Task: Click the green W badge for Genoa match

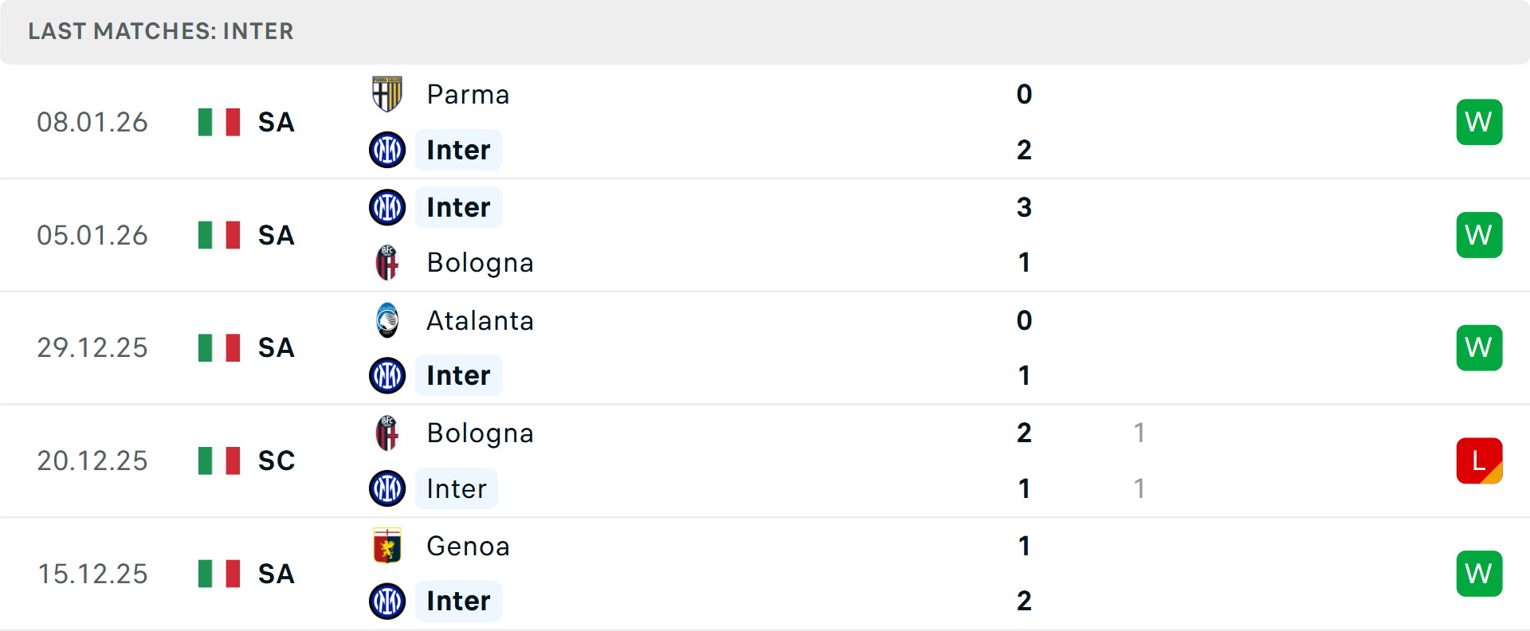Action: click(x=1479, y=574)
